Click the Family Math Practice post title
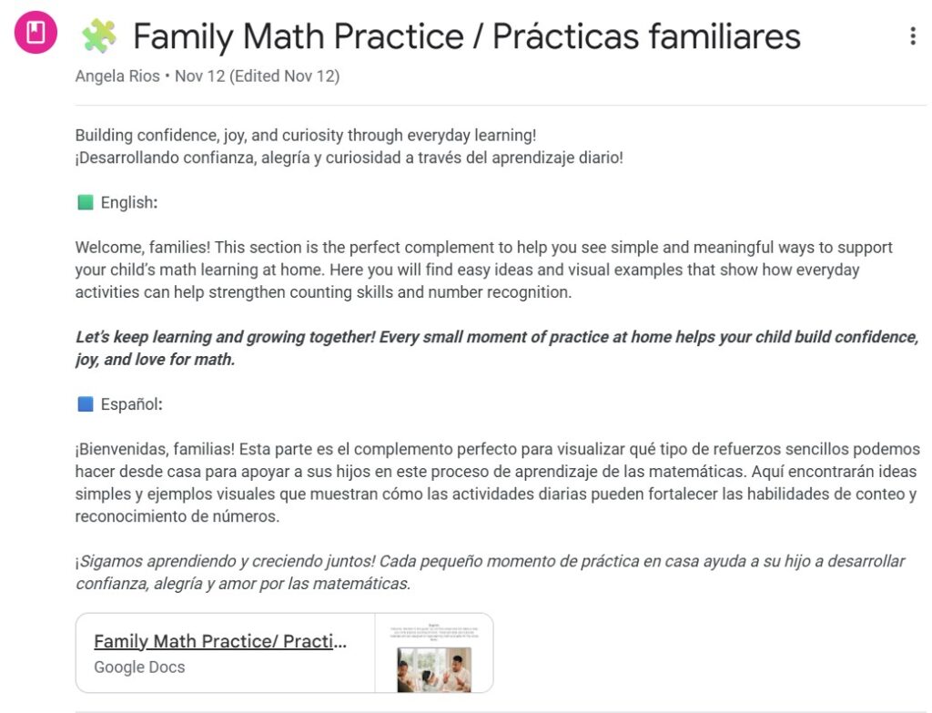Screen dimensions: 932x713 [x=467, y=36]
